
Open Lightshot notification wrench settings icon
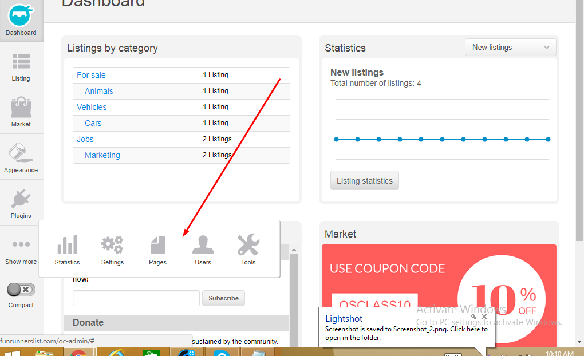[473, 317]
